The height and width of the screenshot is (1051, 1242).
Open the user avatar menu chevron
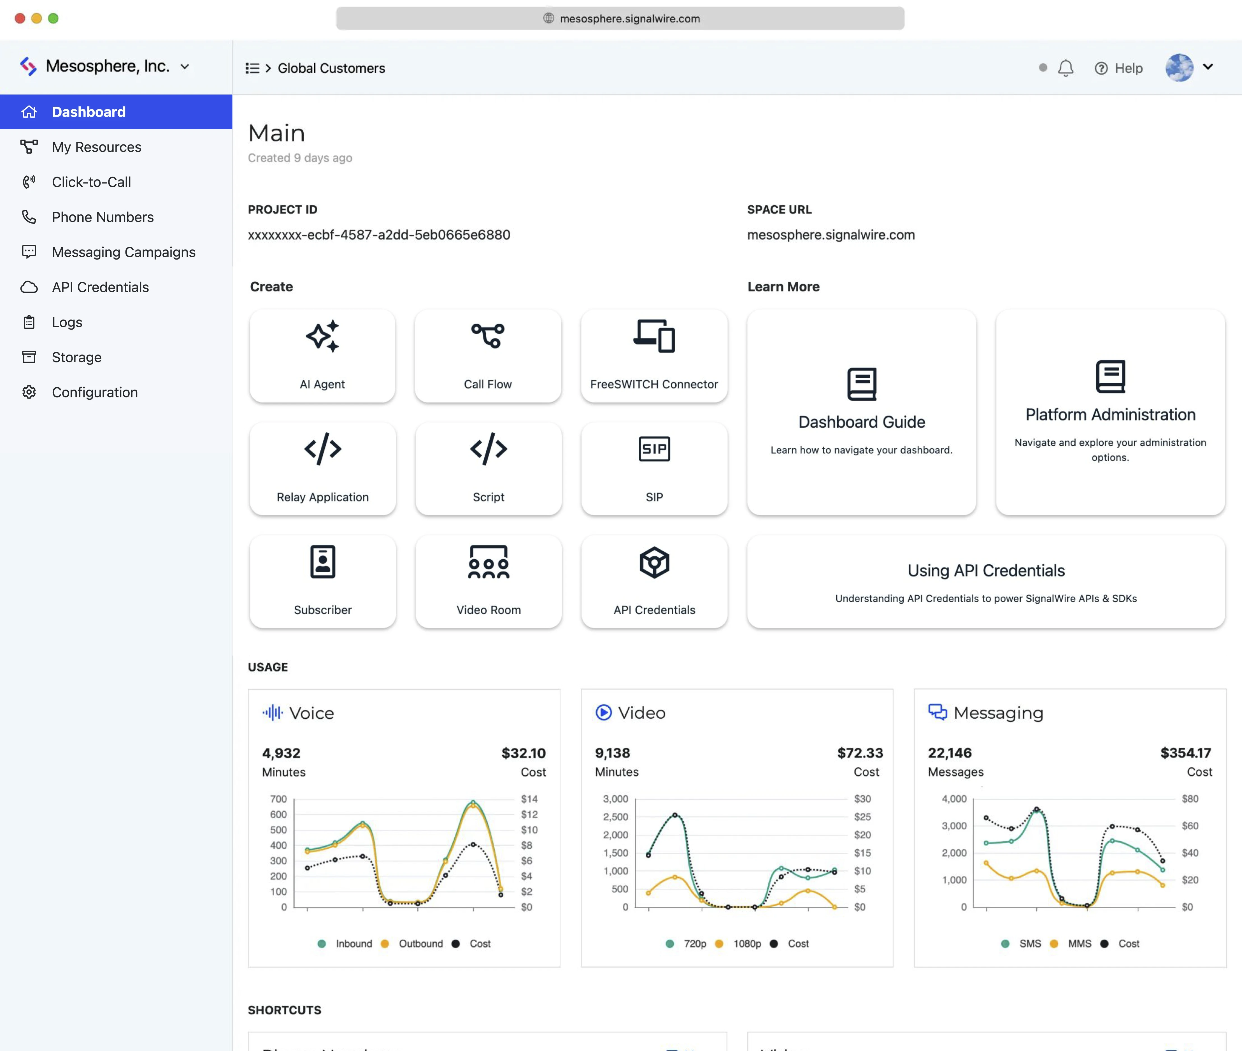tap(1208, 67)
